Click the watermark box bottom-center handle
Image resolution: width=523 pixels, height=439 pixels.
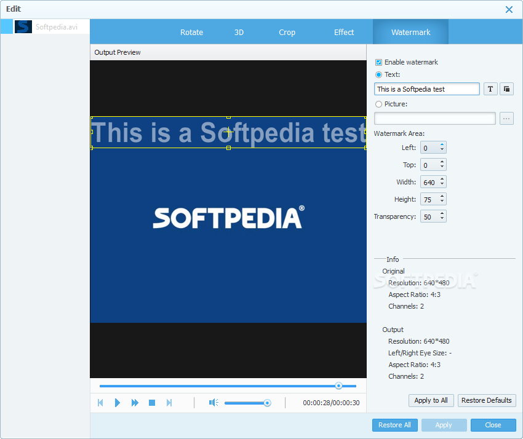click(x=228, y=148)
